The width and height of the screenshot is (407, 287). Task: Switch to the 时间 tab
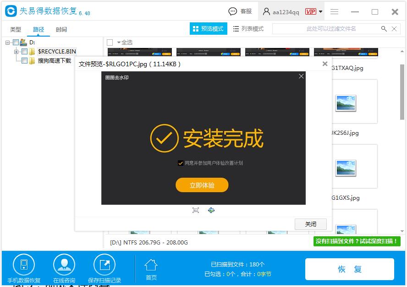(61, 30)
